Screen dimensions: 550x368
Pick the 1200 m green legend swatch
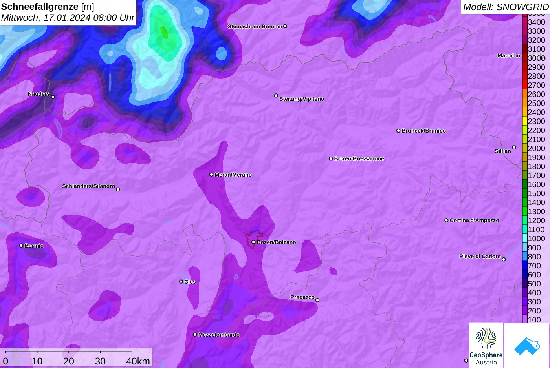click(525, 220)
